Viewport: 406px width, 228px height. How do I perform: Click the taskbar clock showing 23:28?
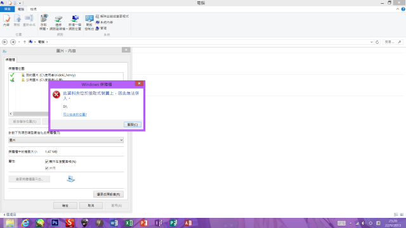(393, 223)
